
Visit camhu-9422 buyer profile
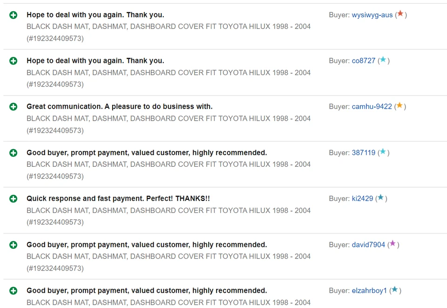pyautogui.click(x=372, y=107)
